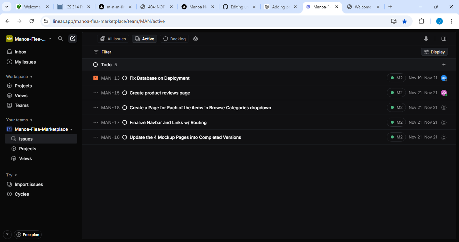Collapse the Try section
459x242 pixels.
coord(11,175)
